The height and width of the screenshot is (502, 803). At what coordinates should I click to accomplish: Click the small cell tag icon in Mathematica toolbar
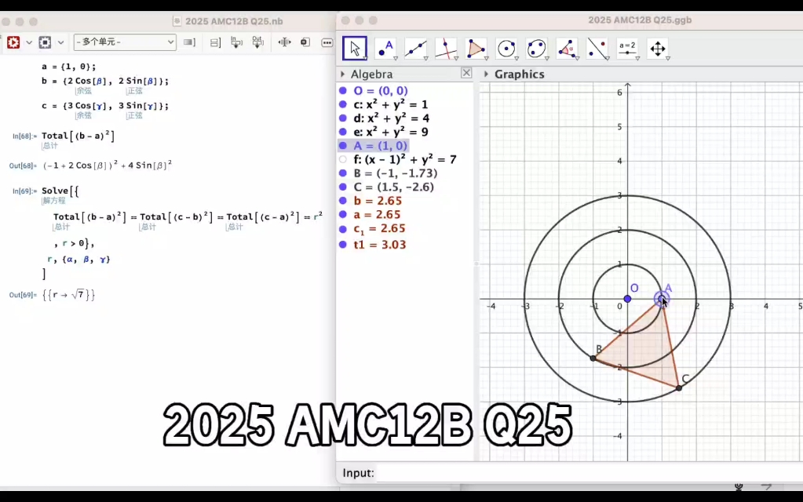305,42
